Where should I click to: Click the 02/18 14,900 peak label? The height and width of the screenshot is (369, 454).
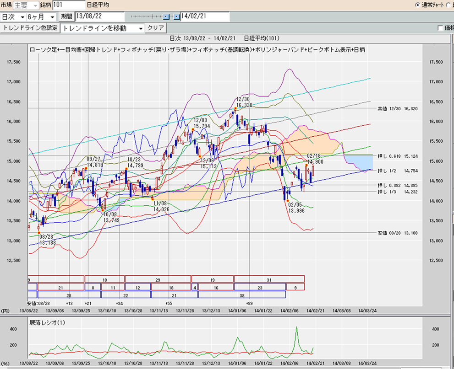pyautogui.click(x=315, y=159)
